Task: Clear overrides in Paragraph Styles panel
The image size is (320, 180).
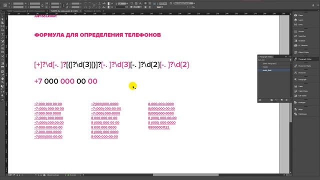Action: click(276, 100)
